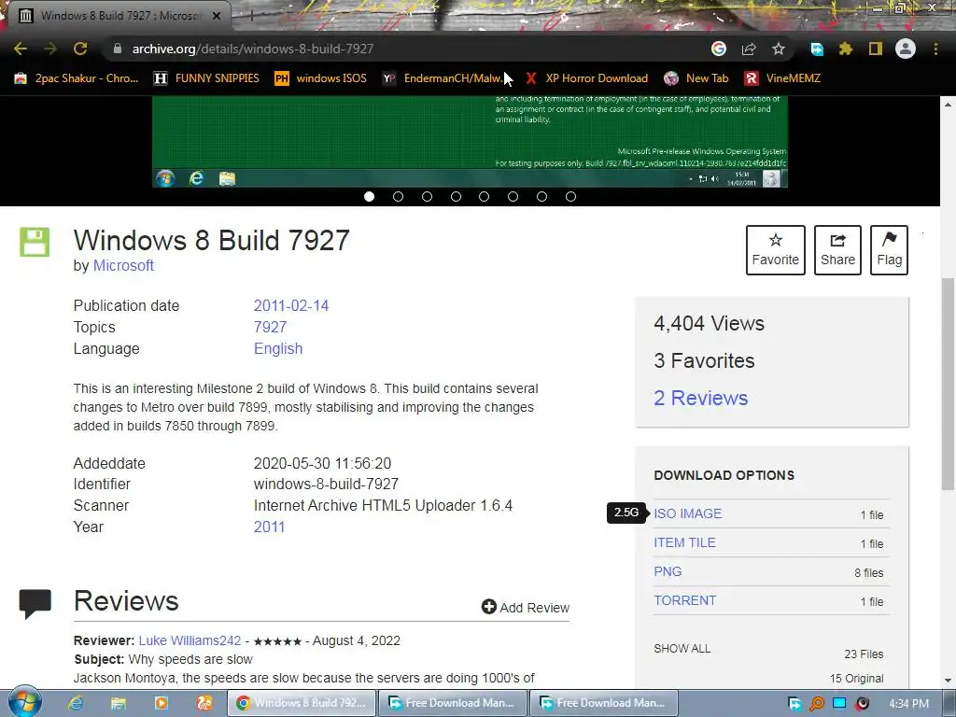Open the media player taskbar icon
Viewport: 956px width, 717px height.
point(161,703)
